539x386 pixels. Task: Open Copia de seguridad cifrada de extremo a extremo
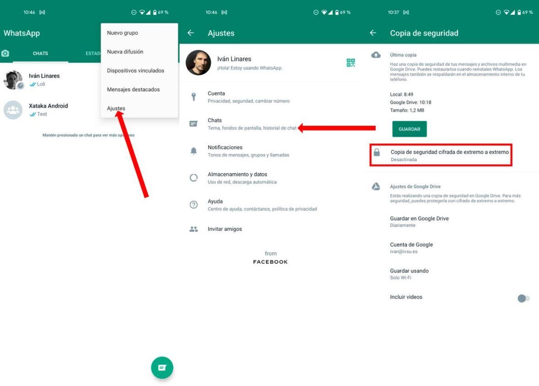(441, 155)
